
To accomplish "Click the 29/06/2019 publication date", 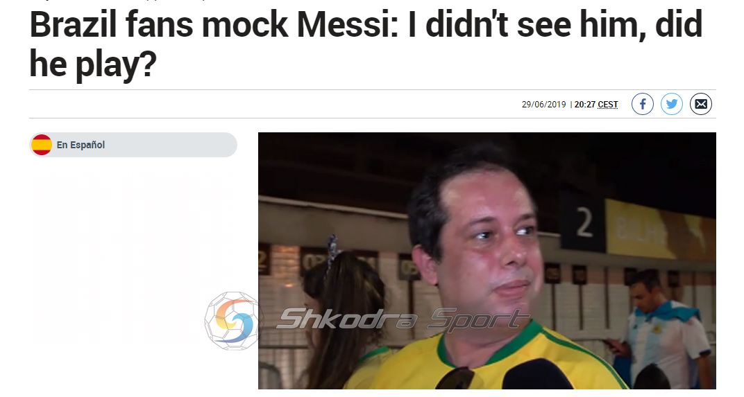I will tap(543, 104).
